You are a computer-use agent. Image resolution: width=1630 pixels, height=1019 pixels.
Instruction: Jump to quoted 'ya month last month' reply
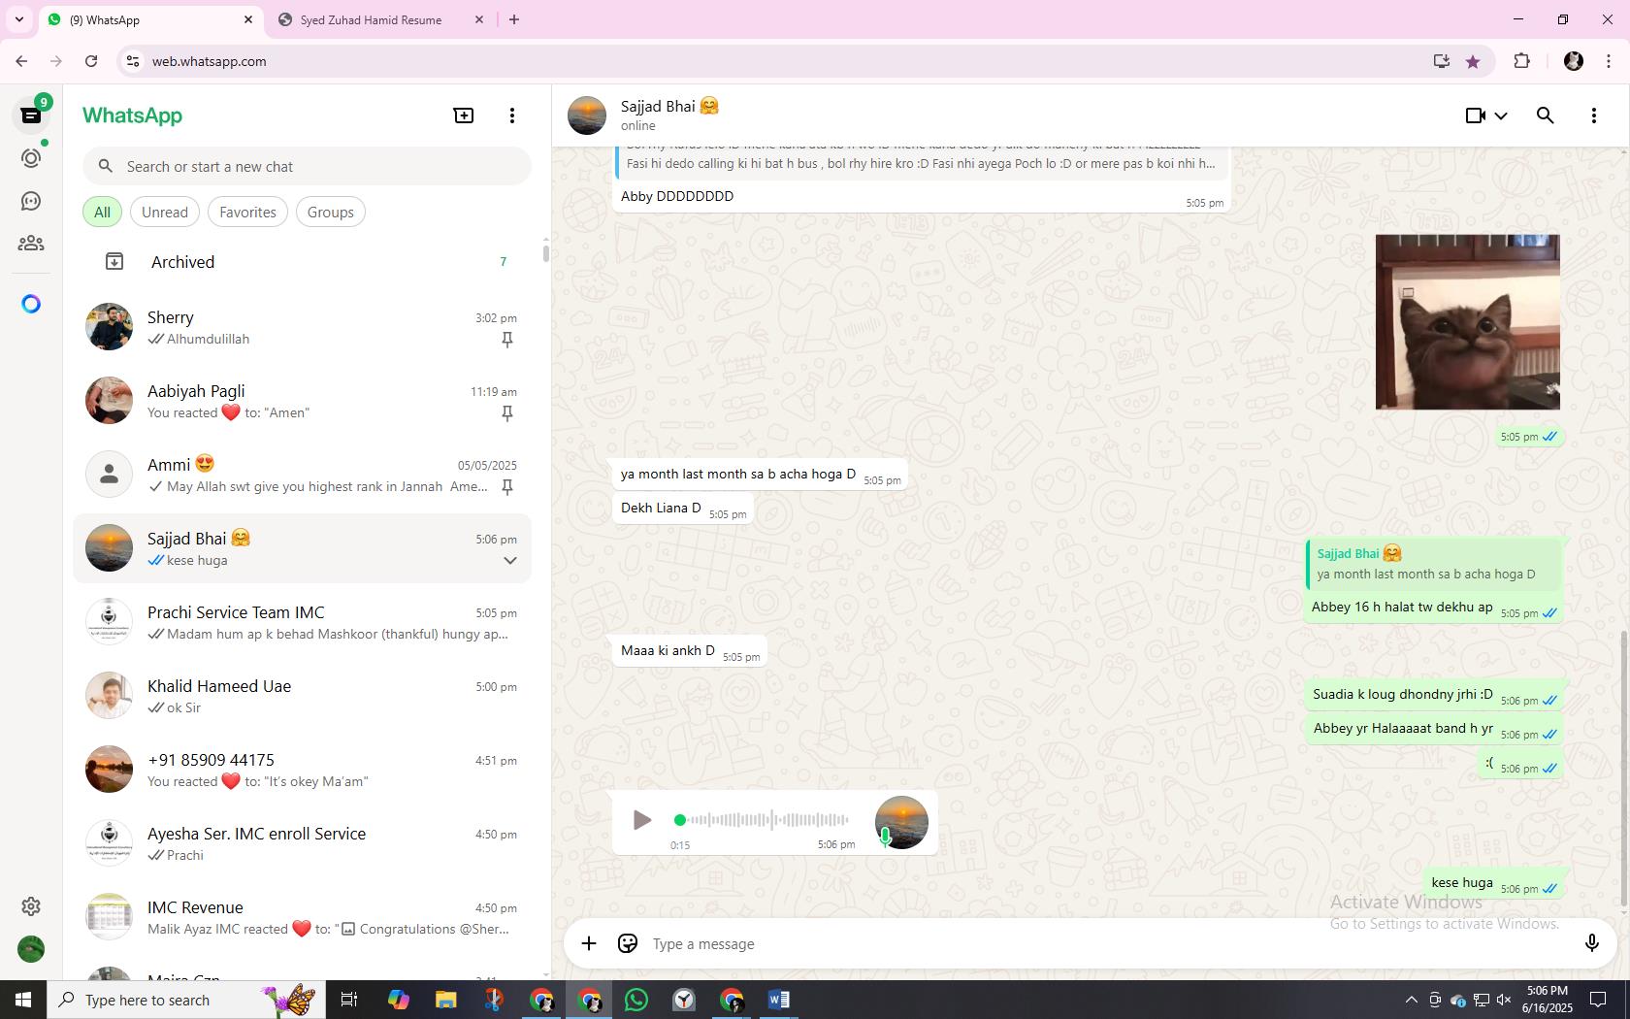pos(1433,564)
